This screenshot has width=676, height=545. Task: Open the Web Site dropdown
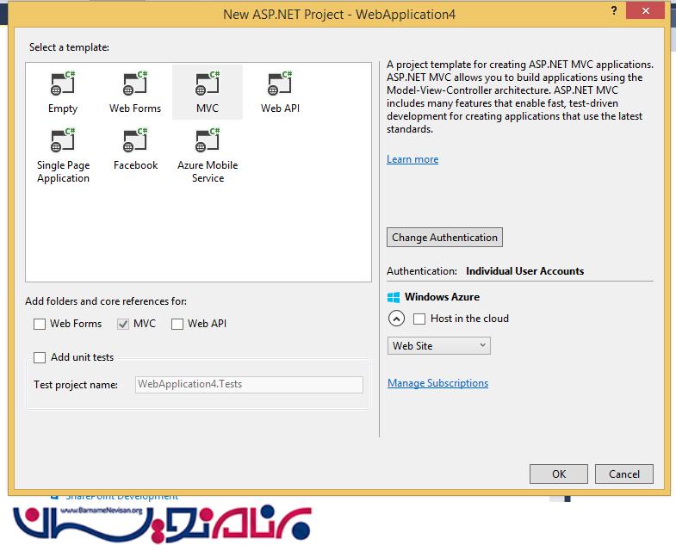[439, 346]
